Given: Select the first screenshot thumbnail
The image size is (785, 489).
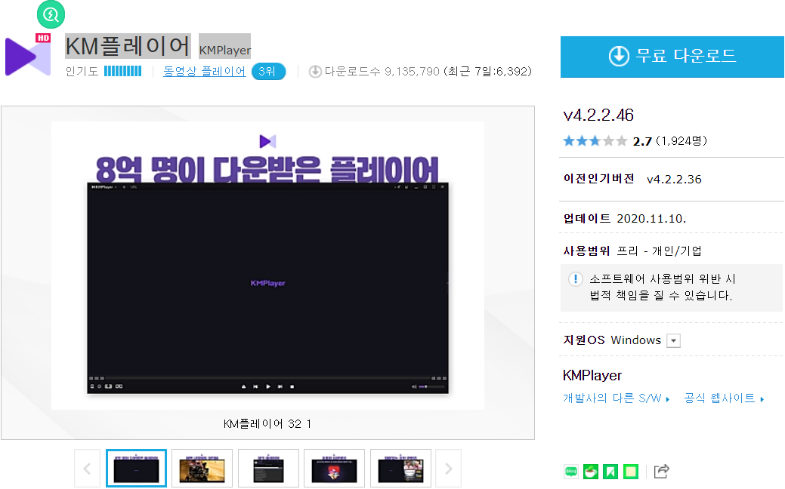Looking at the screenshot, I should 136,469.
